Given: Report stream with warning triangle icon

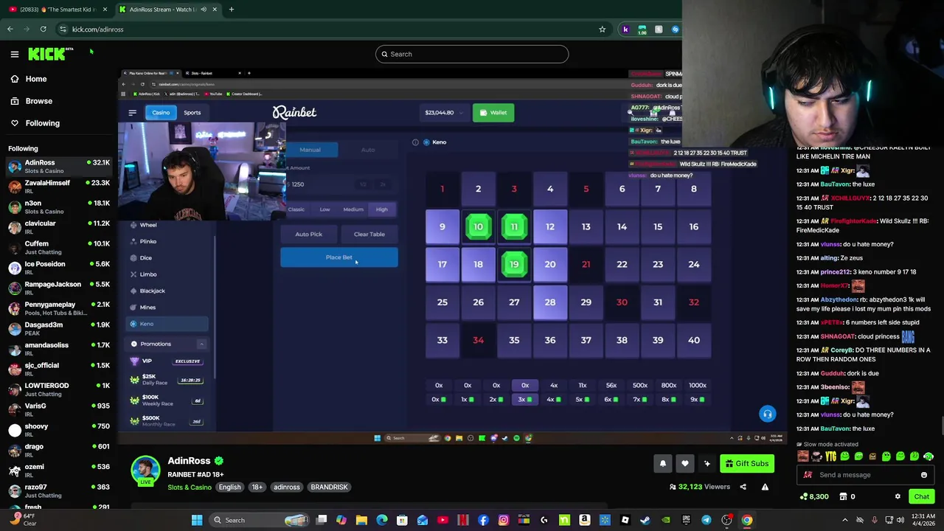Looking at the screenshot, I should tap(765, 487).
